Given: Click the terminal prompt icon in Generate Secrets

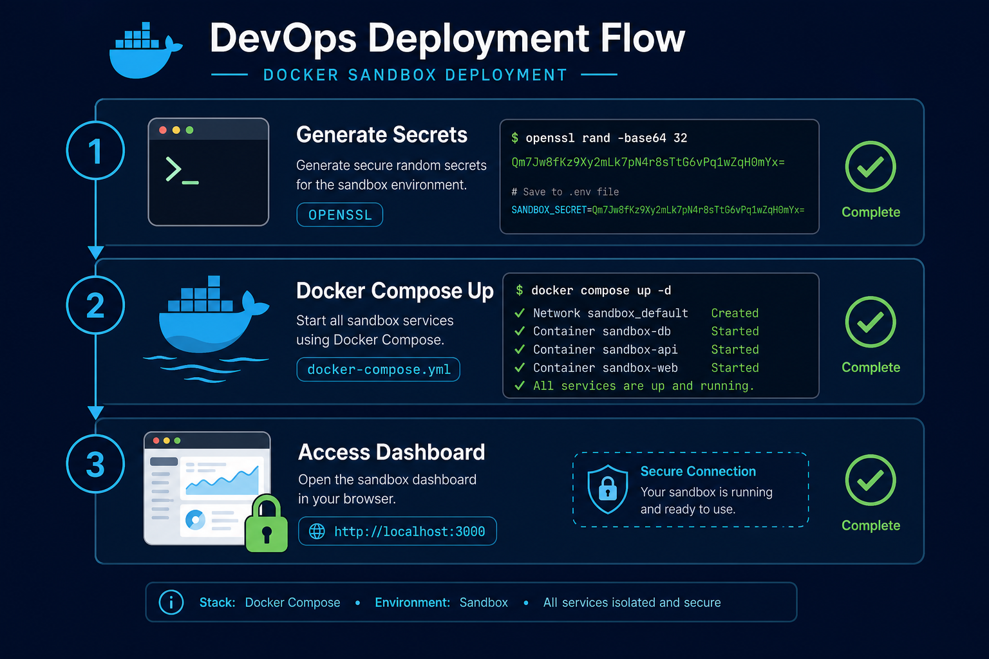Looking at the screenshot, I should pos(182,171).
